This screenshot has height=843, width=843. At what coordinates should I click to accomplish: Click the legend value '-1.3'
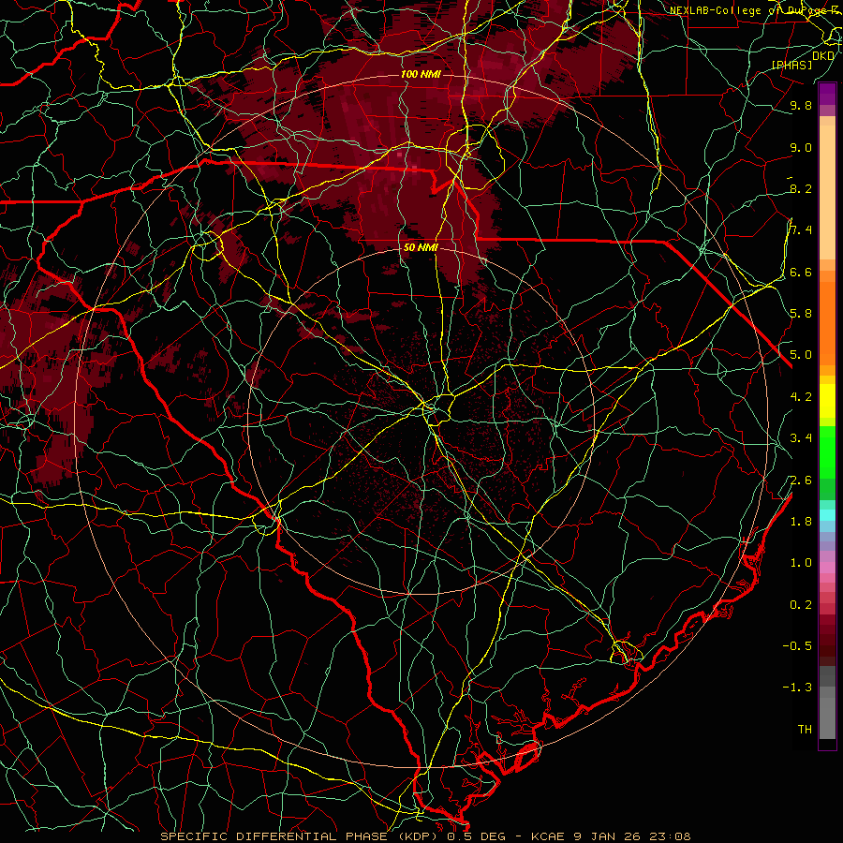pyautogui.click(x=797, y=688)
